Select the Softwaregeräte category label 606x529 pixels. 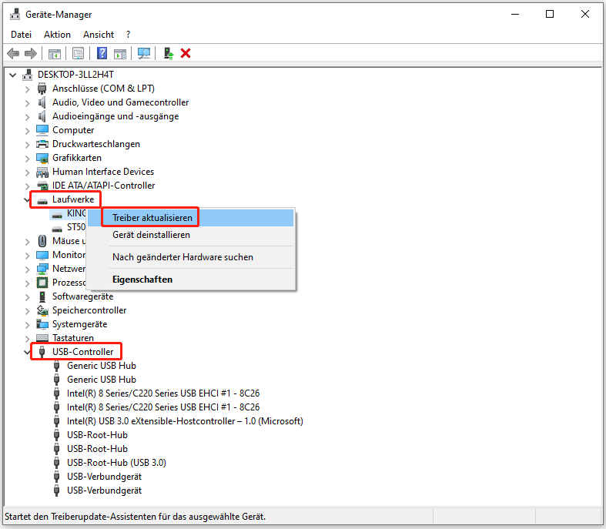click(82, 296)
